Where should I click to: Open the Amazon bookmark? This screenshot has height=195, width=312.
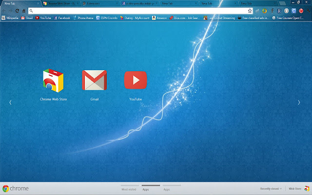[159, 18]
